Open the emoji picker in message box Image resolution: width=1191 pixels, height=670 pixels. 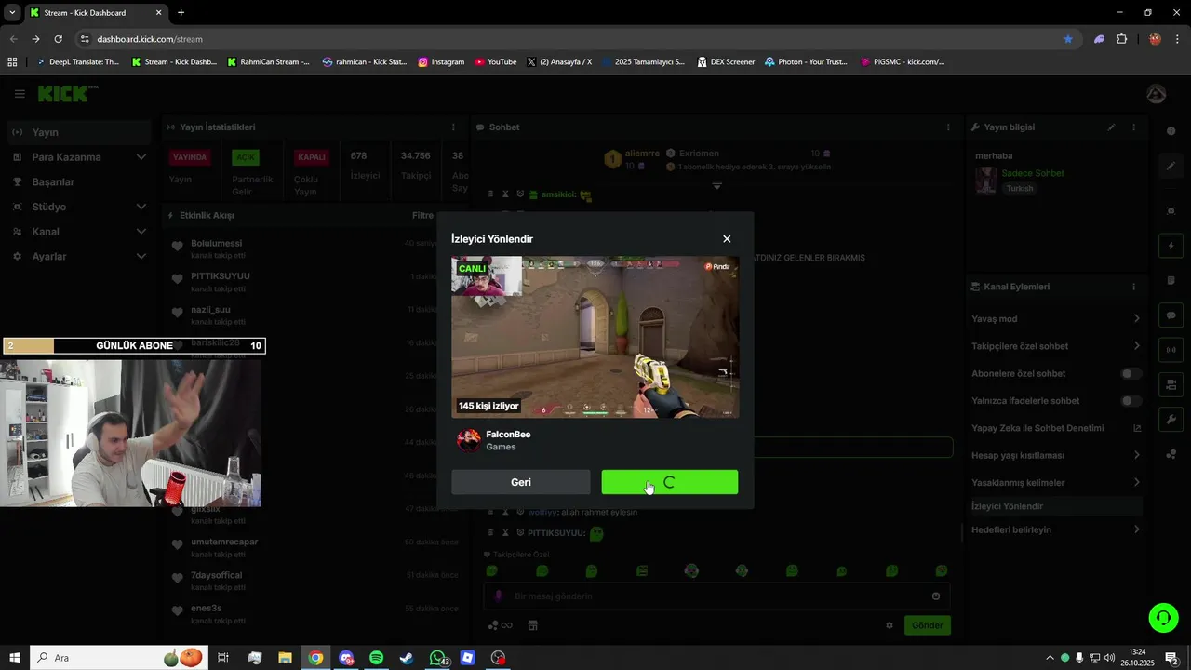936,596
